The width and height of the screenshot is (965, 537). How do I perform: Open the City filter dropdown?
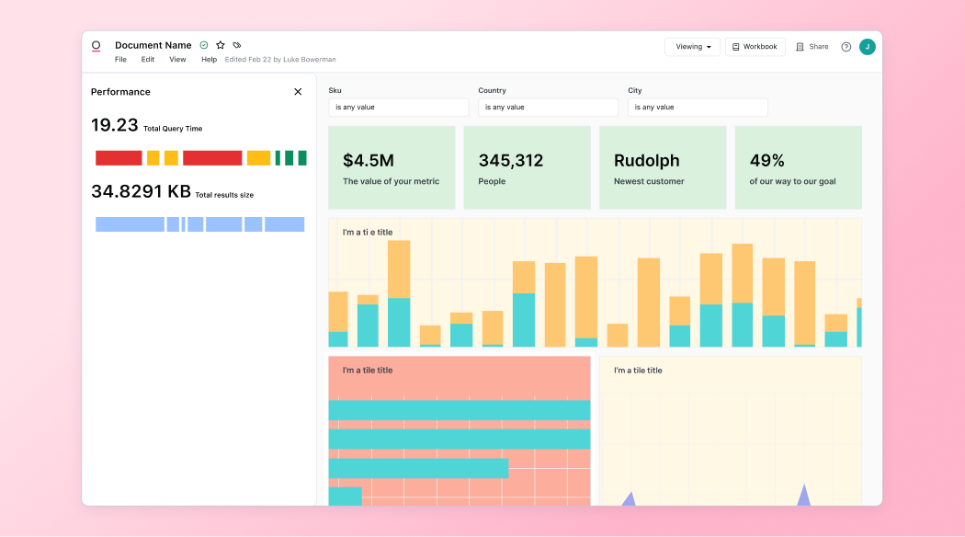tap(698, 108)
